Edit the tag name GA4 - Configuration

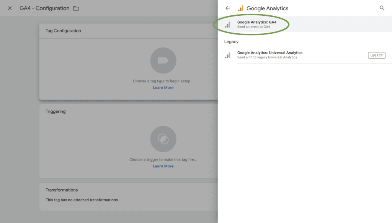[x=44, y=8]
